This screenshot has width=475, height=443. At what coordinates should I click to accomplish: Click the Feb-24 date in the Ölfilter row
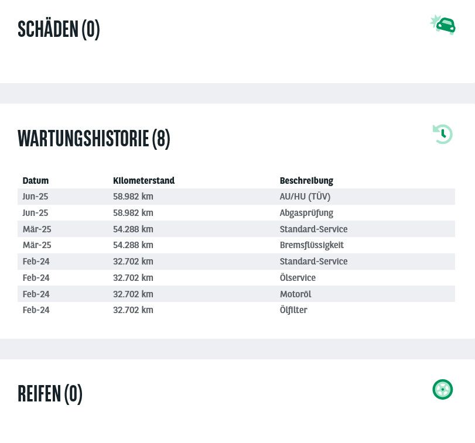36,310
